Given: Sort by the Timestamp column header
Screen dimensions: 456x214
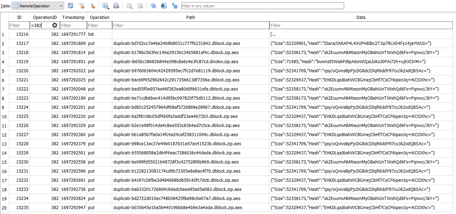Looking at the screenshot, I should coord(73,17).
